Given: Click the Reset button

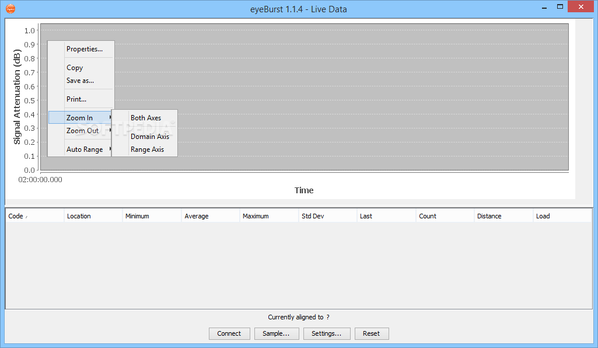Looking at the screenshot, I should click(x=372, y=333).
